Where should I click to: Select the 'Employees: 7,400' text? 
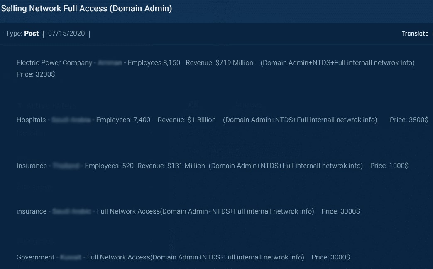[123, 120]
